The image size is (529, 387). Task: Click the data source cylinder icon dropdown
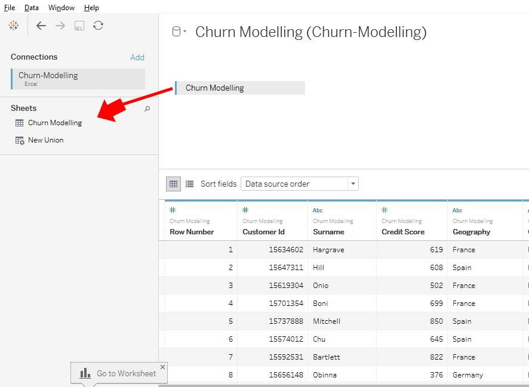(x=179, y=32)
